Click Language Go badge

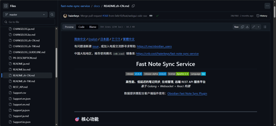198,74
